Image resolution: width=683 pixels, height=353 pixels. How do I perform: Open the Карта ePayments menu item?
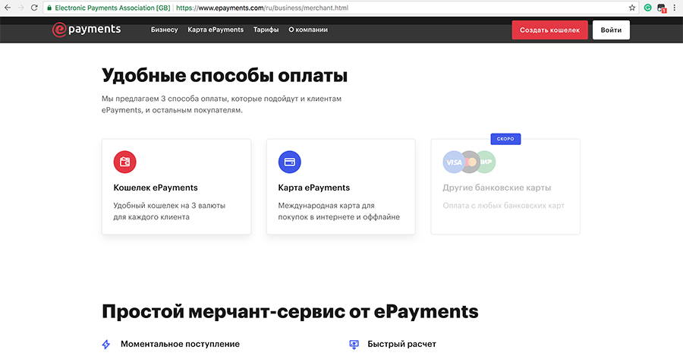coord(216,30)
